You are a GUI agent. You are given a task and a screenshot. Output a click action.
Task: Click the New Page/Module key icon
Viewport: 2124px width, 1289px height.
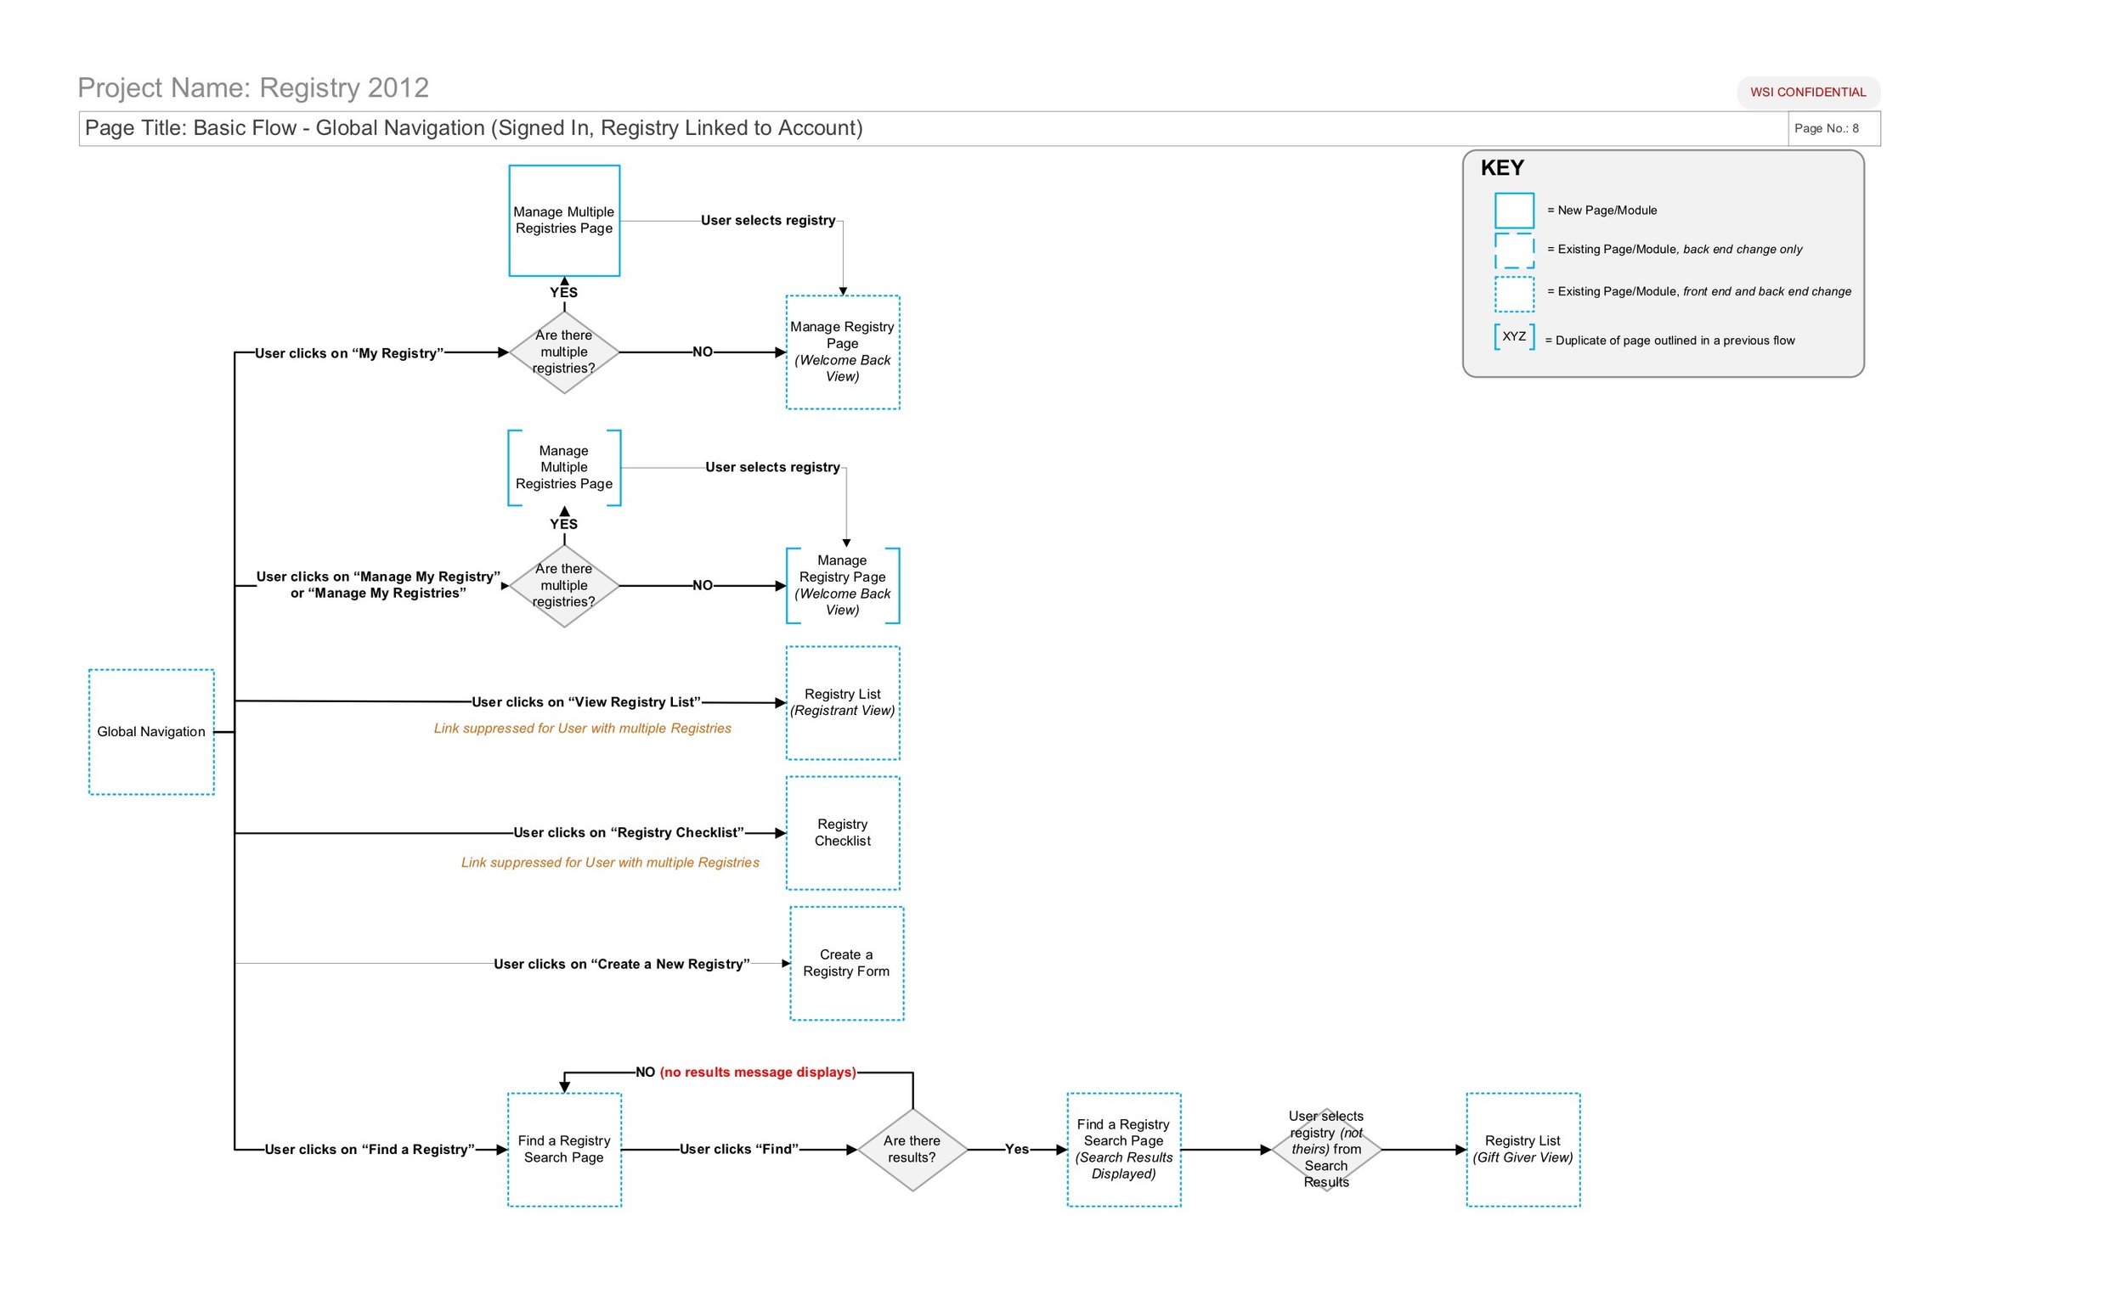click(x=1514, y=211)
